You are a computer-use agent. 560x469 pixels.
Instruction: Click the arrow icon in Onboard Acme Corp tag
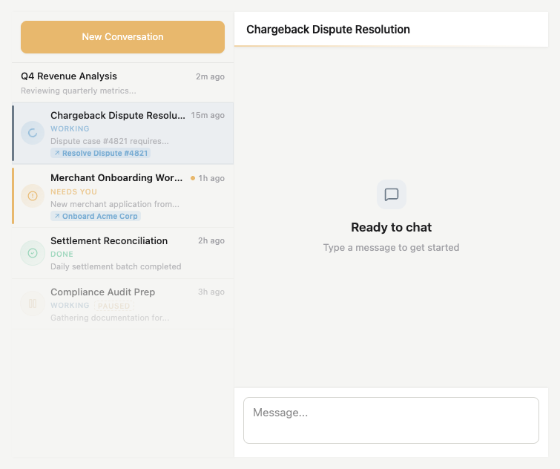(x=57, y=217)
